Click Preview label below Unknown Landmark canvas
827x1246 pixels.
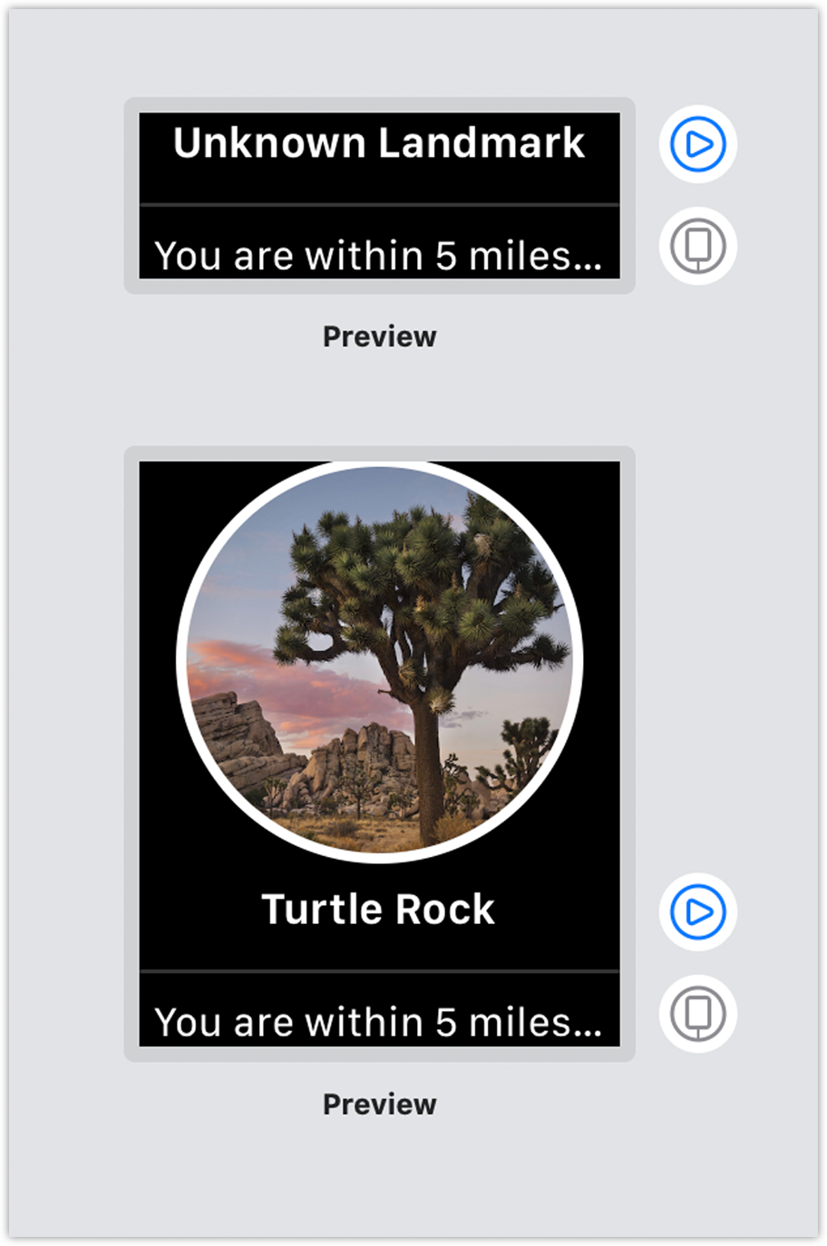[x=379, y=336]
